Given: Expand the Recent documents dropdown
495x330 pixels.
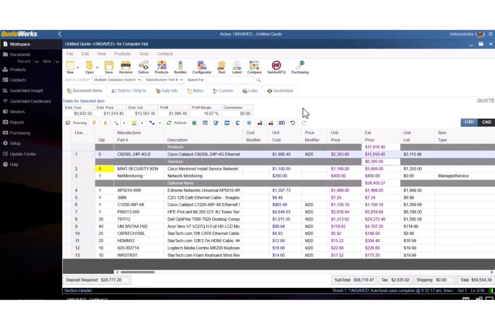Looking at the screenshot, I should (x=36, y=61).
